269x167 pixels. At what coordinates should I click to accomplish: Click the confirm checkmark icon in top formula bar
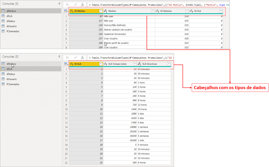(x=75, y=5)
